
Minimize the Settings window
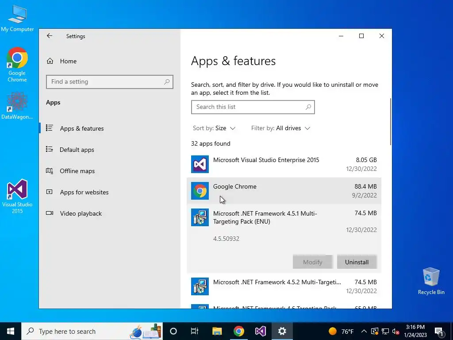click(341, 36)
